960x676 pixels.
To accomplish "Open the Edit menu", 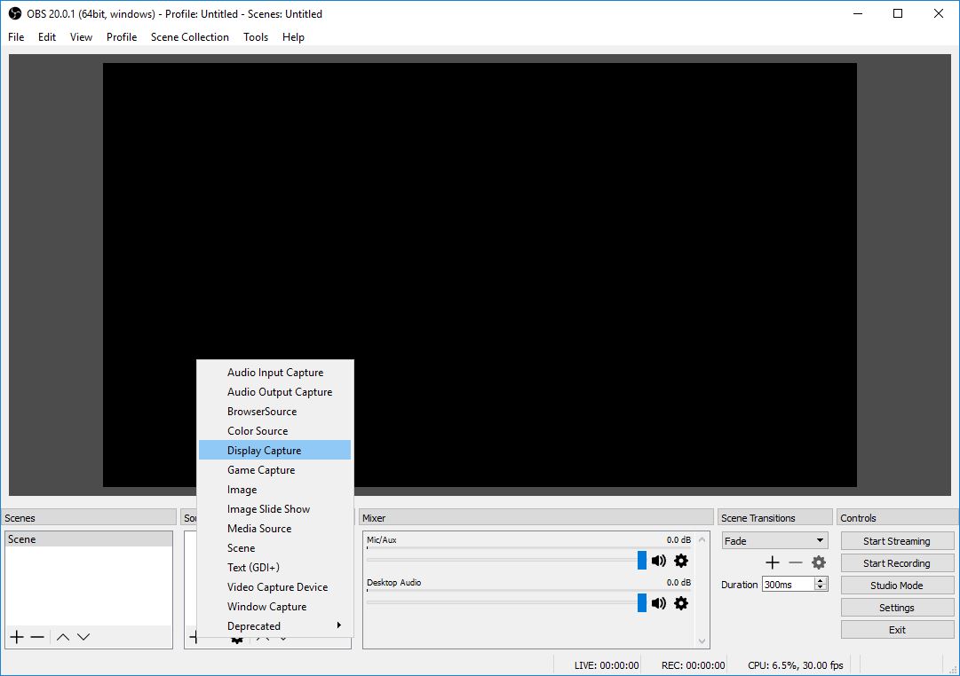I will 46,36.
